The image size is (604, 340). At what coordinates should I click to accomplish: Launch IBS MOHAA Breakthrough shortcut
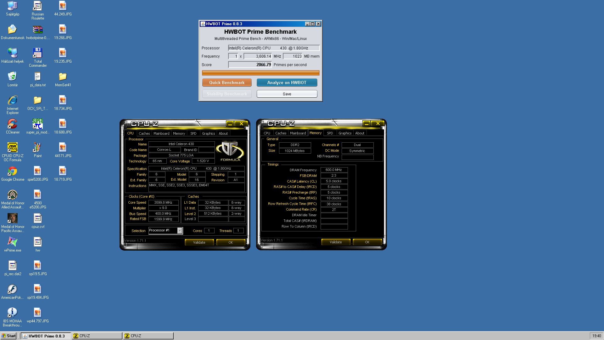tap(13, 317)
